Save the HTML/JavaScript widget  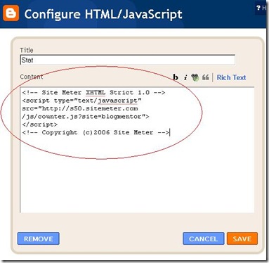[x=242, y=238]
